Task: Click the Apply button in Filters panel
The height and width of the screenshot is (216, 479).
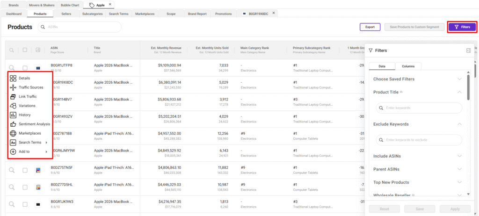Action: 455,209
